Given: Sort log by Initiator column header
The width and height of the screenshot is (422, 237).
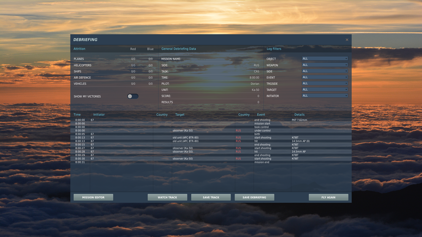Looking at the screenshot, I should 99,115.
